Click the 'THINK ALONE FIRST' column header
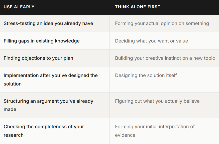The image size is (219, 144). [x=138, y=7]
